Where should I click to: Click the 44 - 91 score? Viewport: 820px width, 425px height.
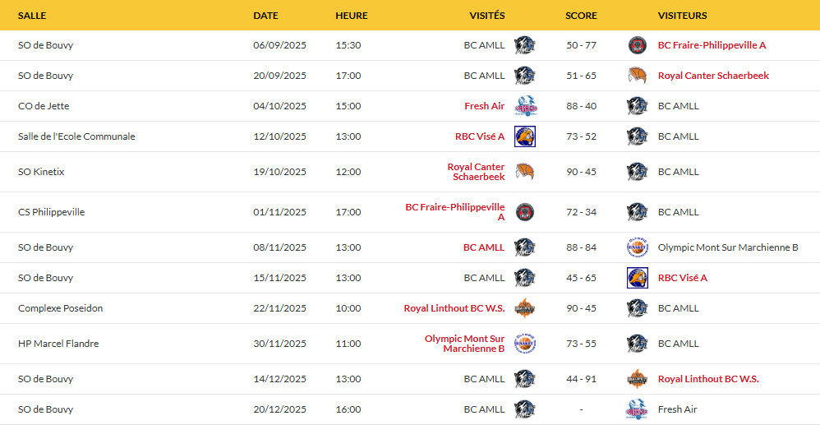tap(581, 379)
